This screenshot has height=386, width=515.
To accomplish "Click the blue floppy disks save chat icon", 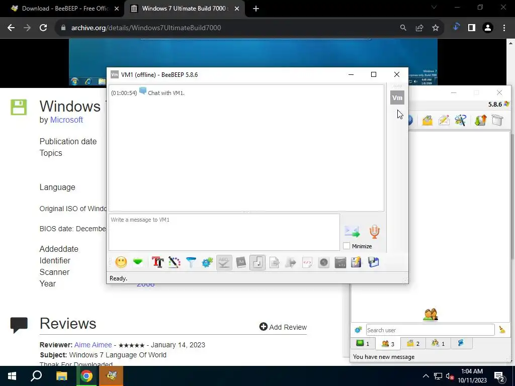I will (374, 262).
